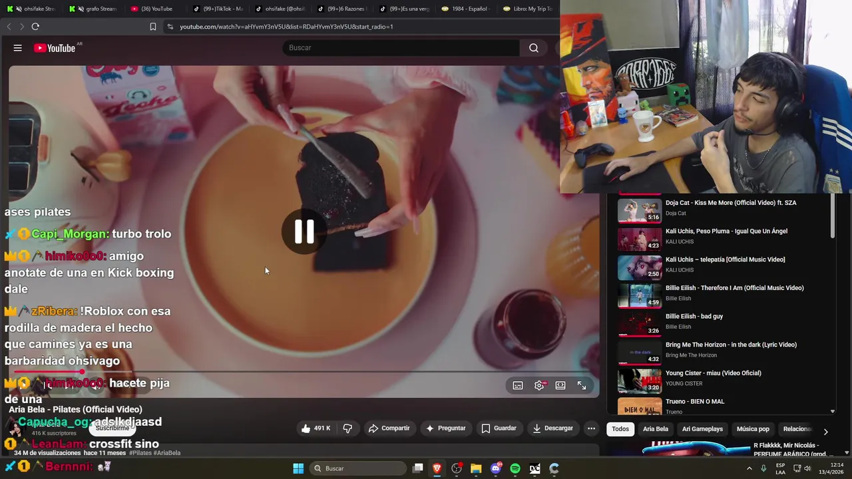Toggle theater mode on the player
The image size is (852, 479).
560,385
